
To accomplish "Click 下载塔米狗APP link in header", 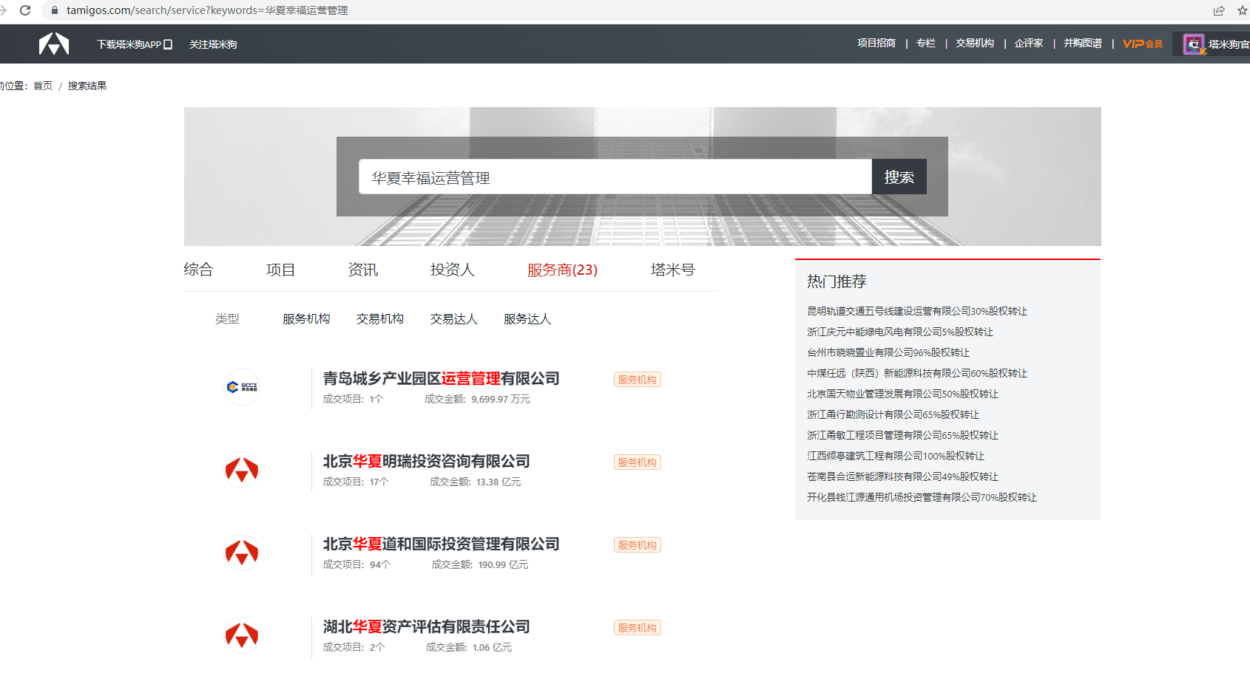I will tap(135, 44).
